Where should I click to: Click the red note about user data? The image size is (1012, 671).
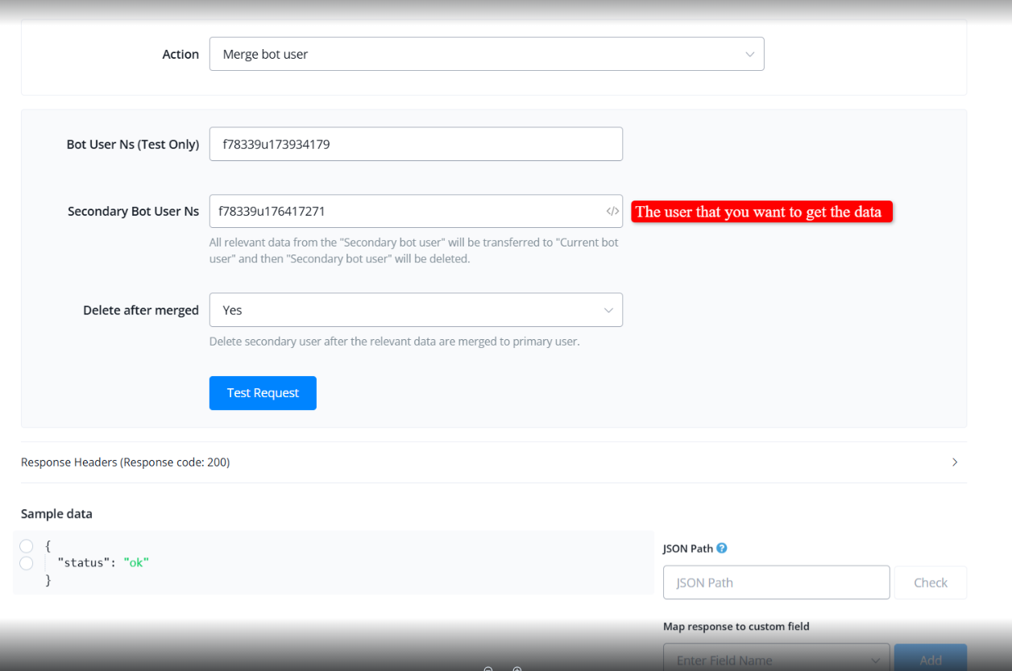coord(761,212)
